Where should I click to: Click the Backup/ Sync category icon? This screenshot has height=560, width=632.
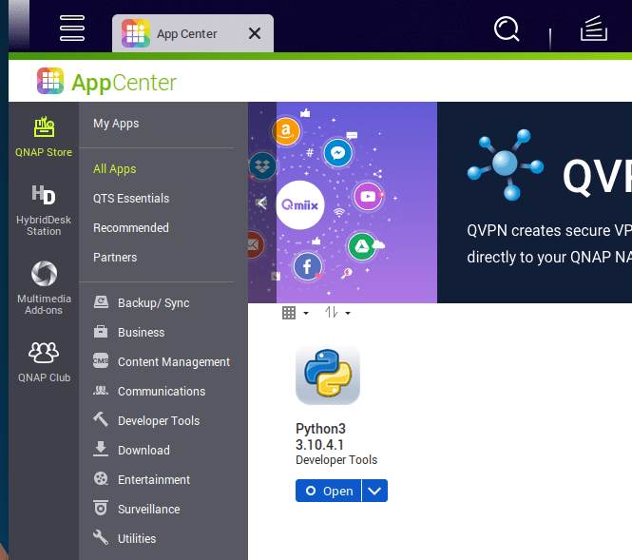tap(101, 302)
